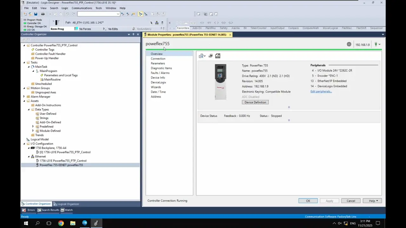Click the Device Definition button

click(255, 102)
